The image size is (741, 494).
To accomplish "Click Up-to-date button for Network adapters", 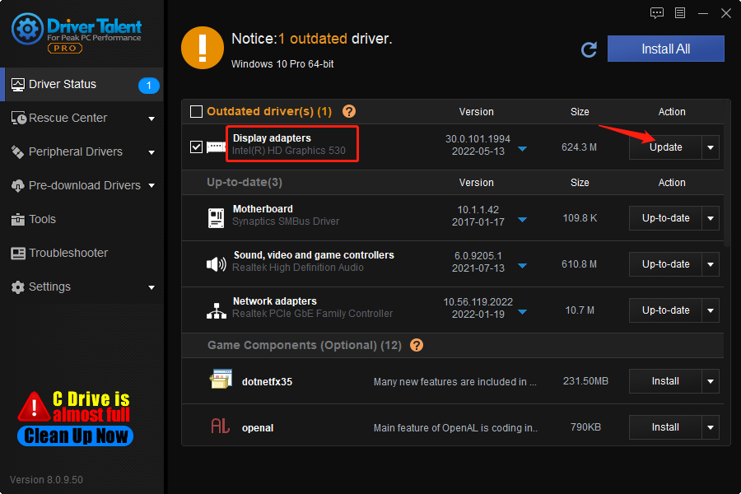I will [x=665, y=310].
